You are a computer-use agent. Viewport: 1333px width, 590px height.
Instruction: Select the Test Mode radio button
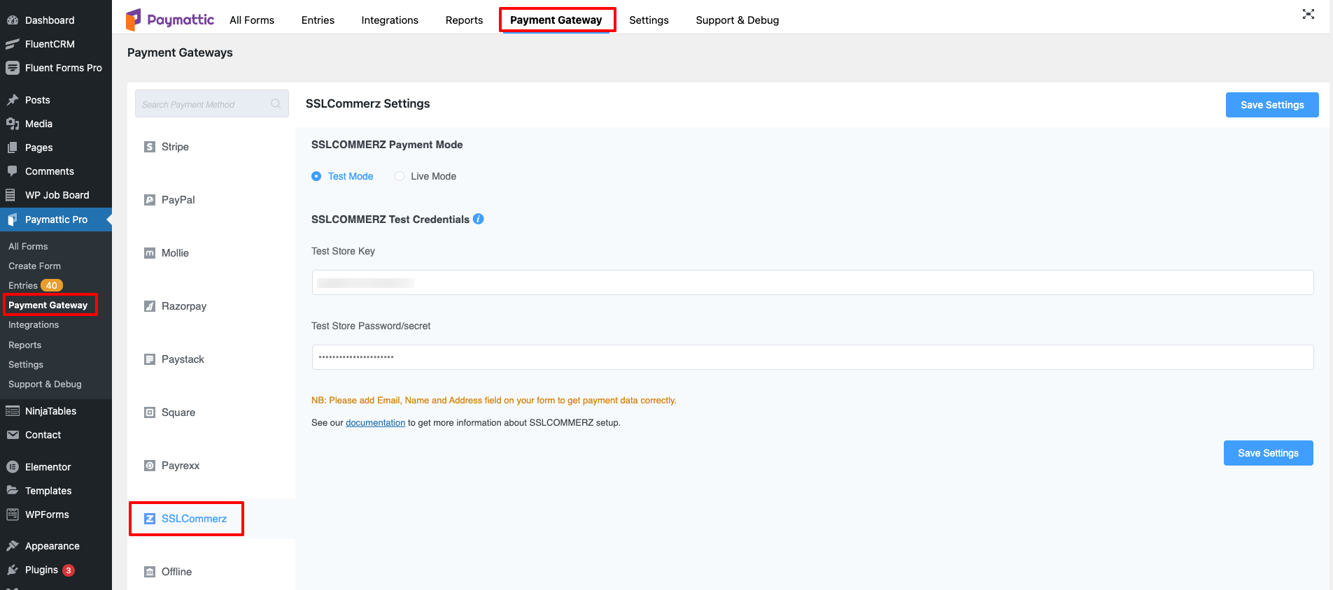(x=316, y=176)
